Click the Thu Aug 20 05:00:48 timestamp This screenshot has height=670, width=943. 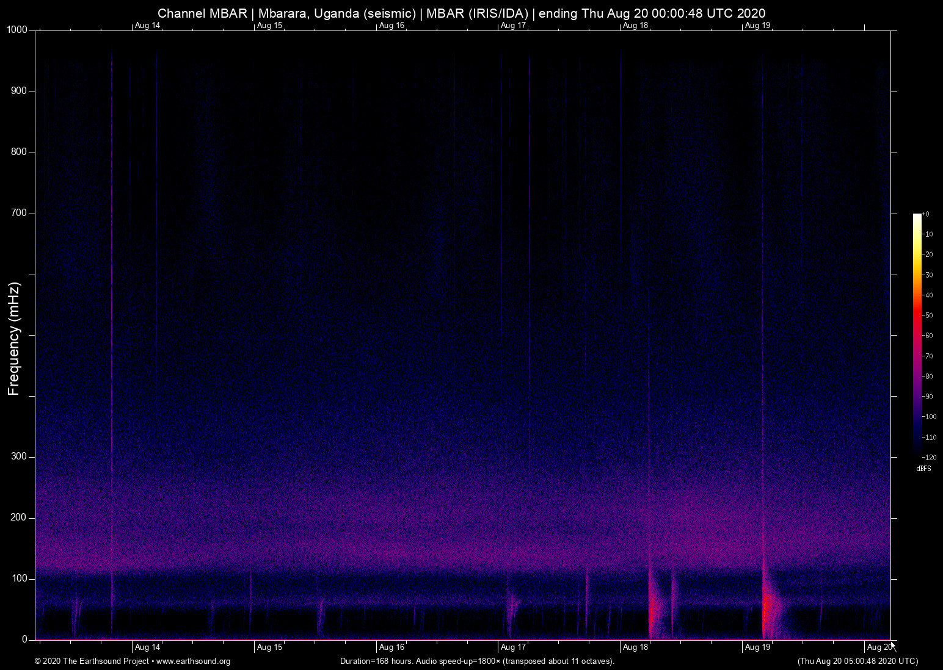pyautogui.click(x=857, y=661)
